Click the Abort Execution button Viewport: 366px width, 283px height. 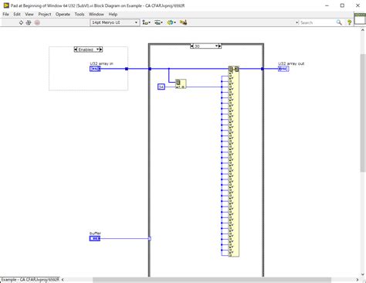click(37, 22)
